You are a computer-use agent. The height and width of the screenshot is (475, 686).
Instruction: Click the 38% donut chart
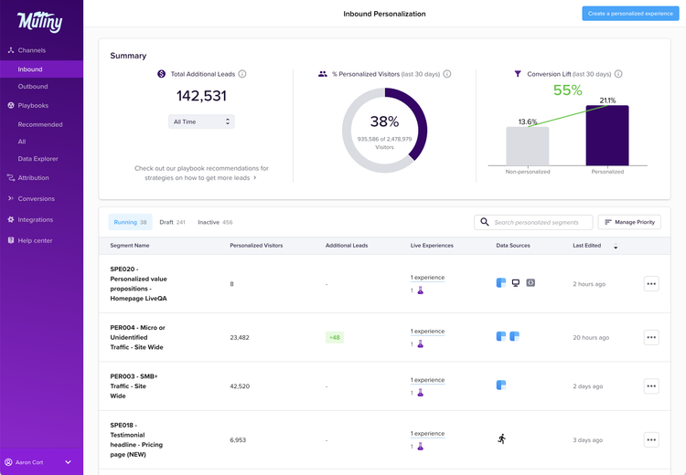[384, 131]
